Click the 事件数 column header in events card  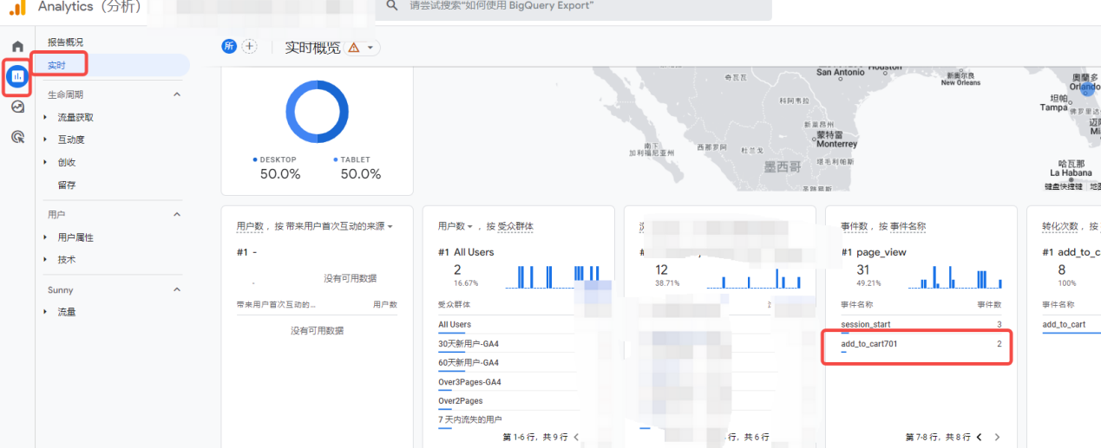tap(989, 305)
